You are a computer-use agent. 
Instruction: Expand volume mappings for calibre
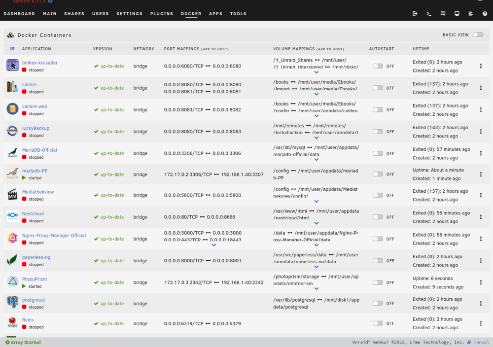pos(317,94)
